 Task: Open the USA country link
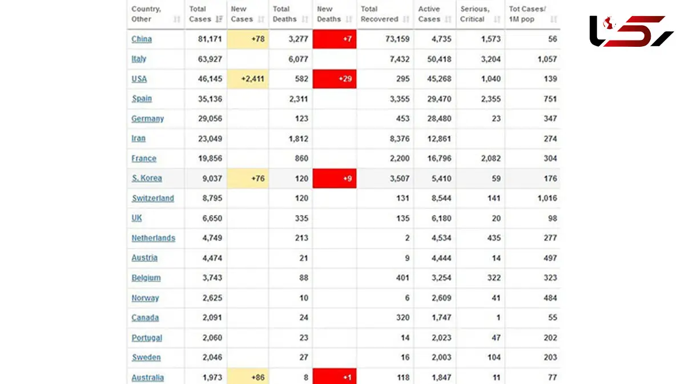pos(139,79)
